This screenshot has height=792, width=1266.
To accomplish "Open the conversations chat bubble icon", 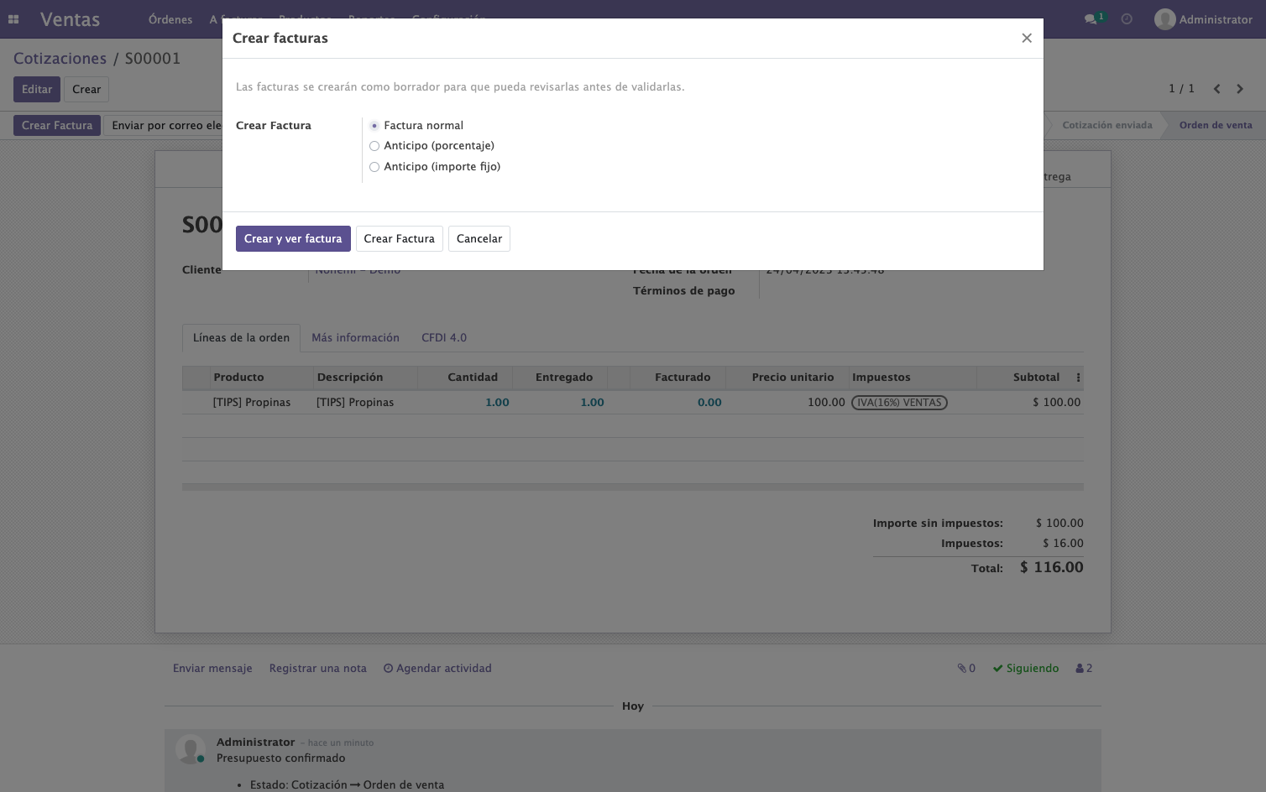I will coord(1091,19).
